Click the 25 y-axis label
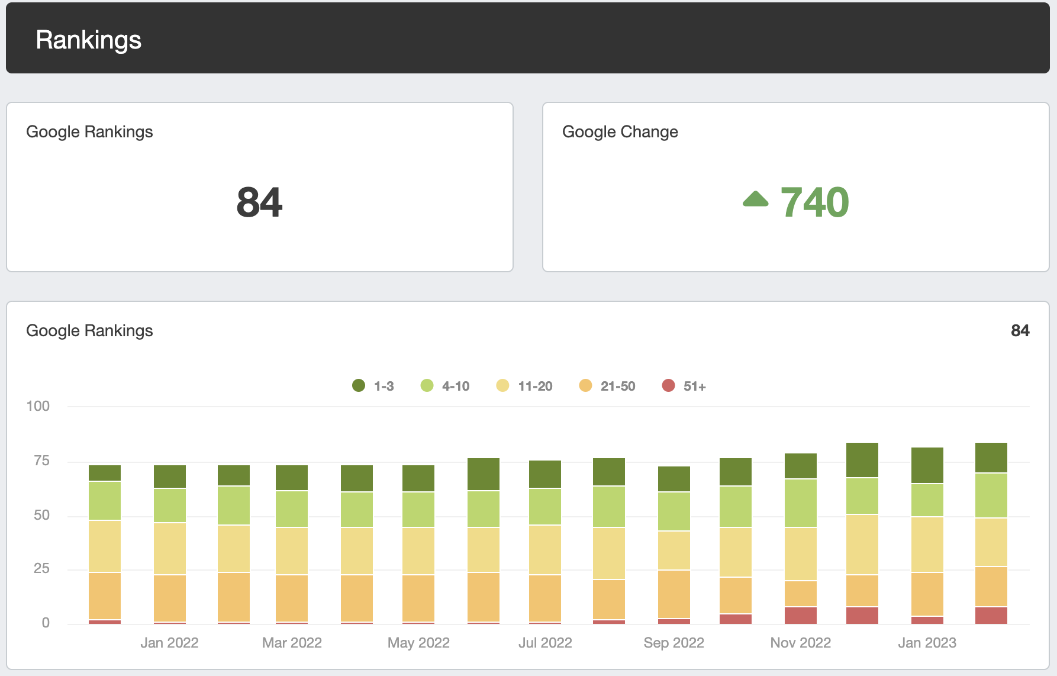The image size is (1057, 676). click(x=41, y=568)
